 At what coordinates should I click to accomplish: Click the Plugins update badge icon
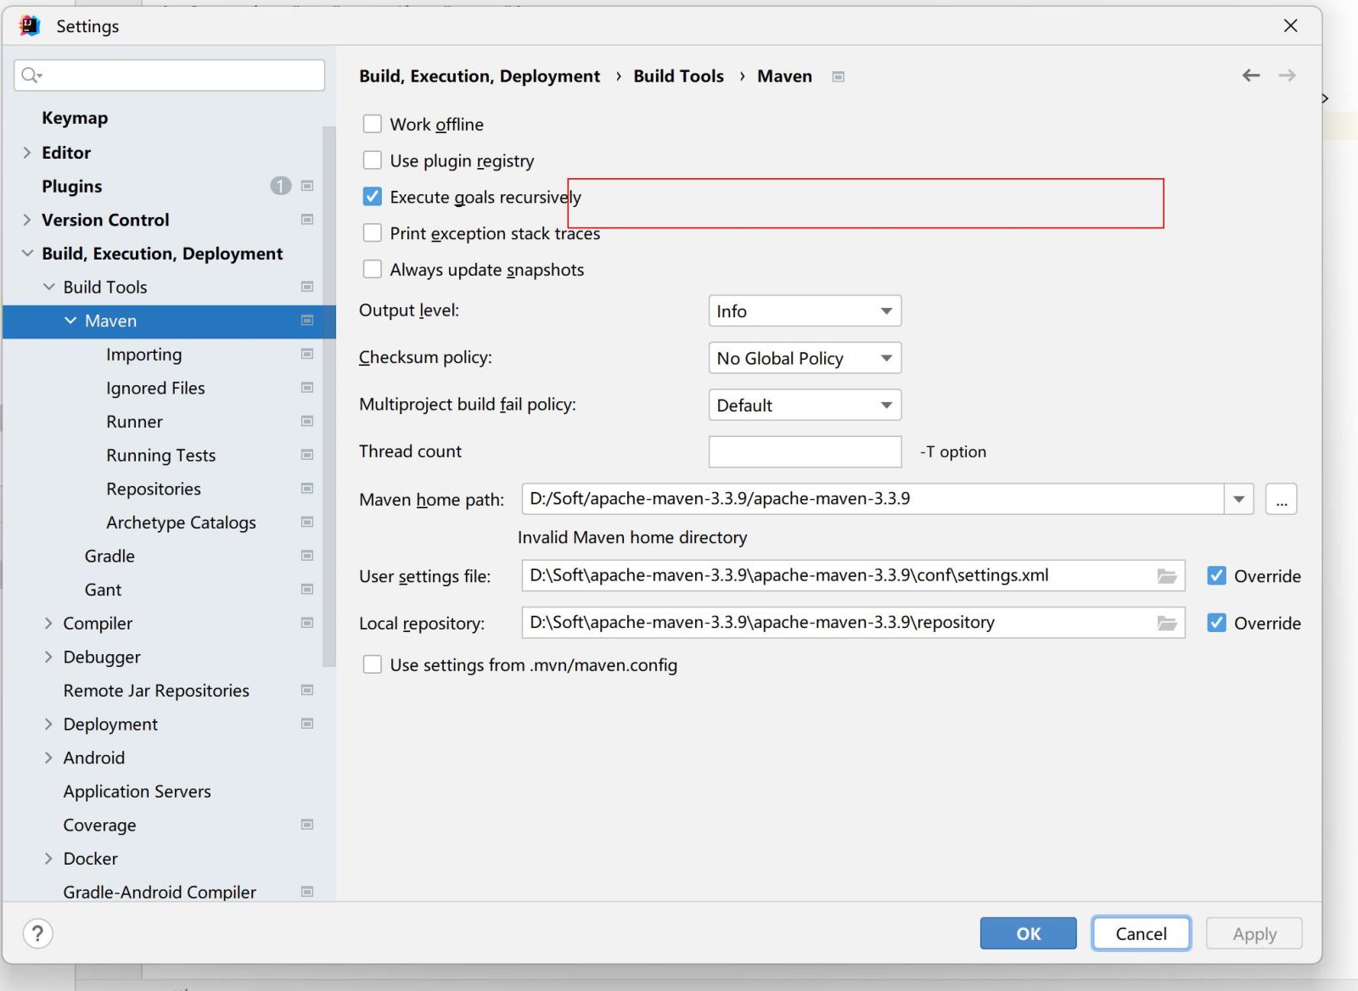click(280, 186)
